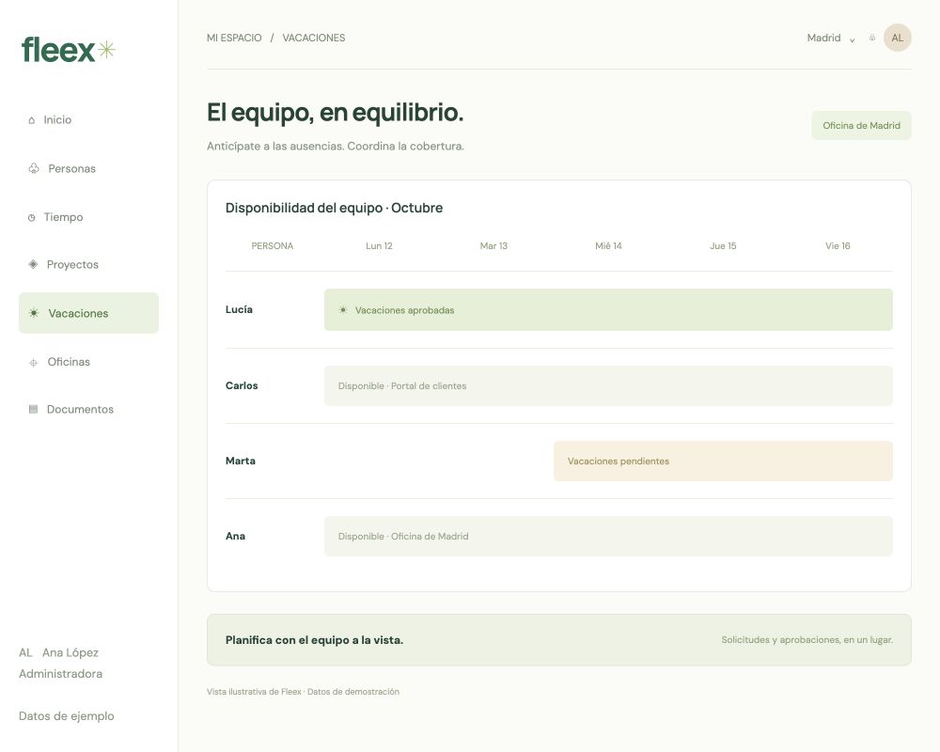Click the target icon beside Oficinas

pos(34,362)
